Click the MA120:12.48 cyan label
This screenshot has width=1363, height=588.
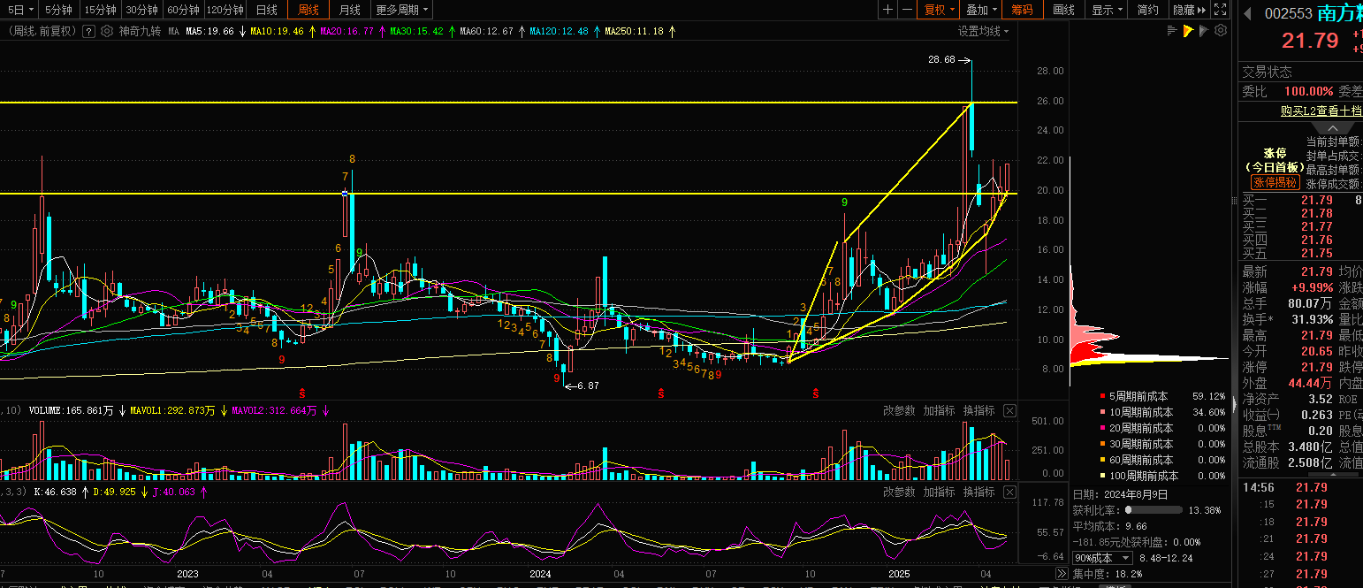tap(559, 31)
